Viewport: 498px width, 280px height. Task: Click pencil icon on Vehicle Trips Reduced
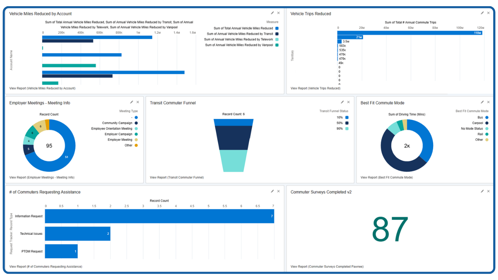pos(482,13)
